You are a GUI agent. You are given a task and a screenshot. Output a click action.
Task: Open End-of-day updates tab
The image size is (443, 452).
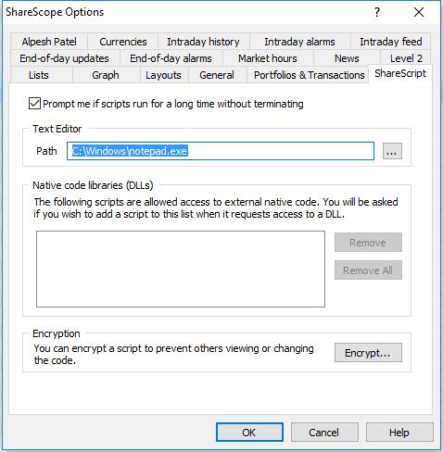coord(64,58)
